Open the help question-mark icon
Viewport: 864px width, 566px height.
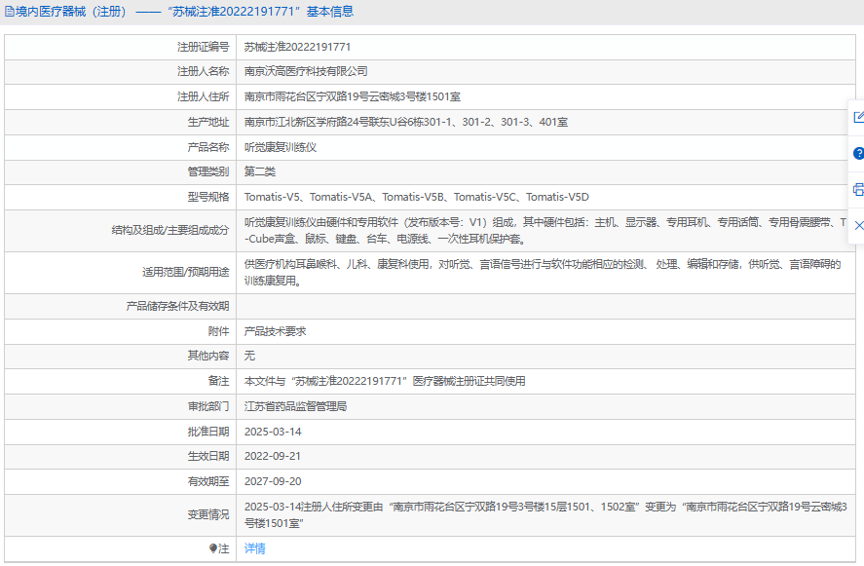pos(858,153)
